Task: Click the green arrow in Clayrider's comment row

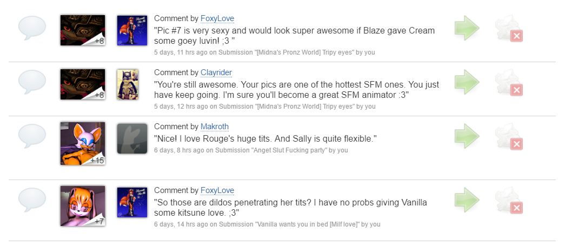Action: [x=466, y=82]
